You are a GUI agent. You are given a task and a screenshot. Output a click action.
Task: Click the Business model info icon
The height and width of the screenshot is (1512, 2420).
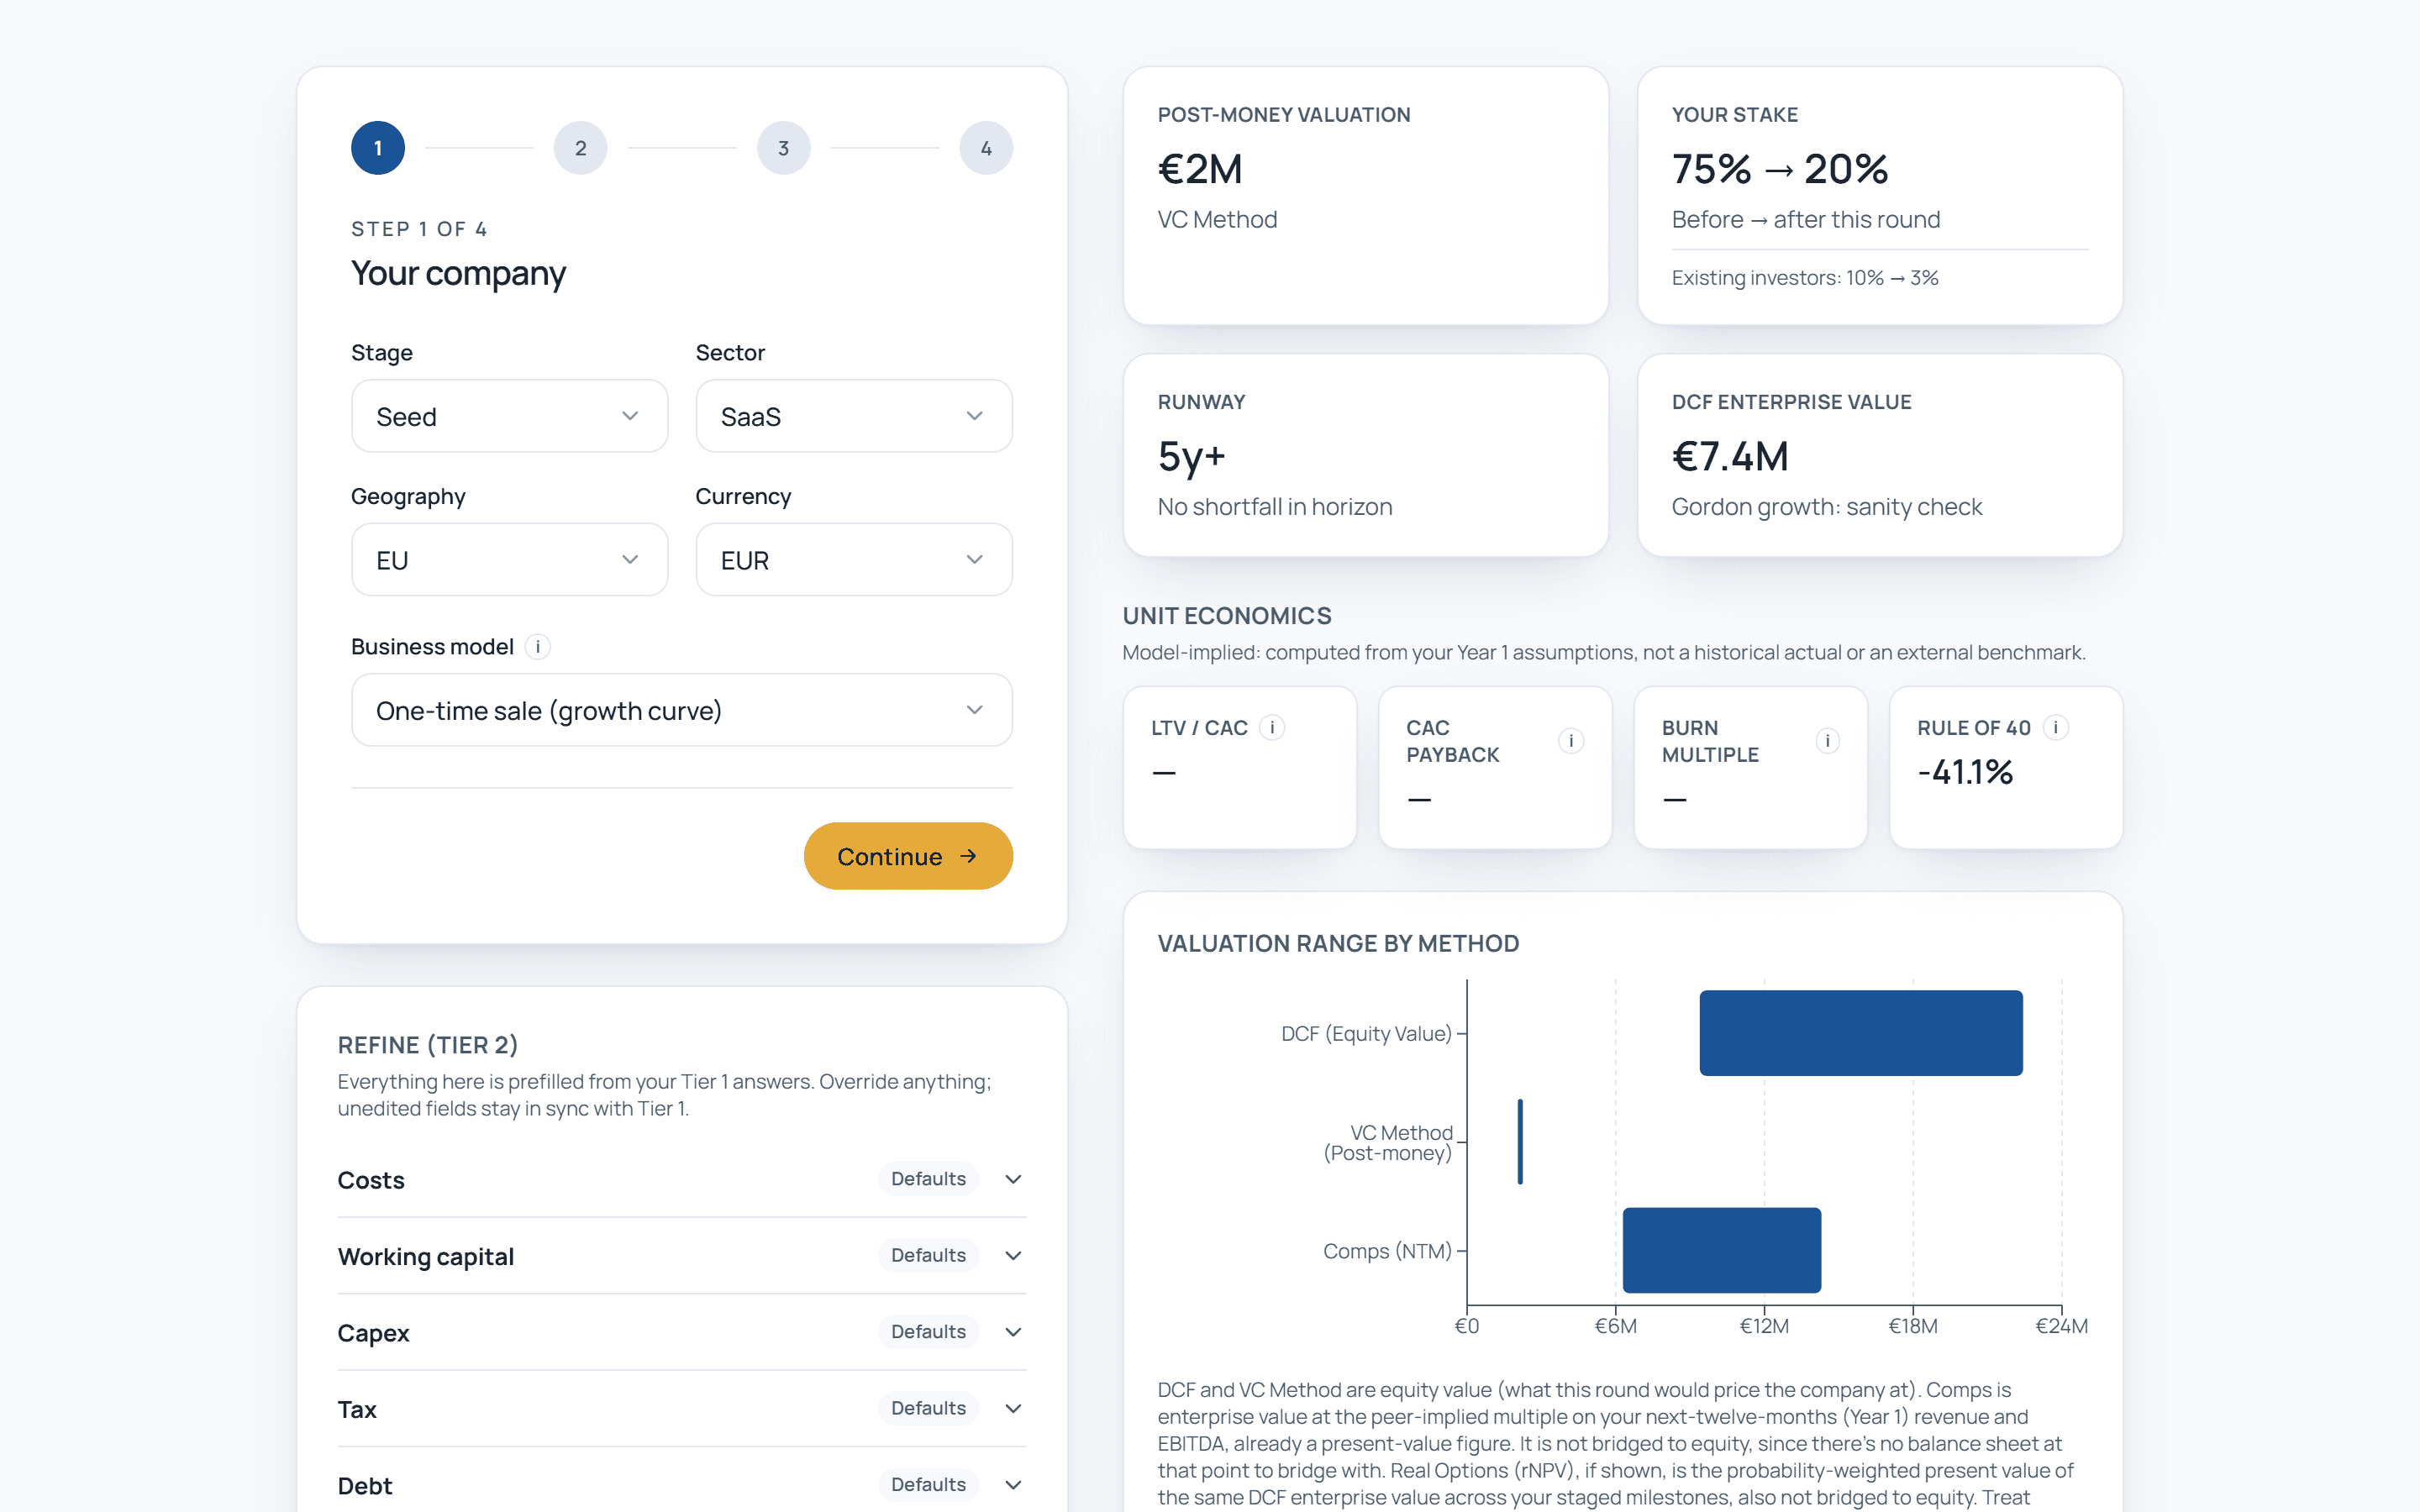click(x=538, y=647)
